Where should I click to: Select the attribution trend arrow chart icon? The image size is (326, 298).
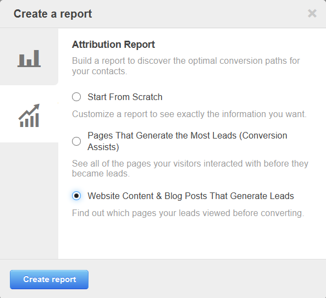click(x=29, y=115)
